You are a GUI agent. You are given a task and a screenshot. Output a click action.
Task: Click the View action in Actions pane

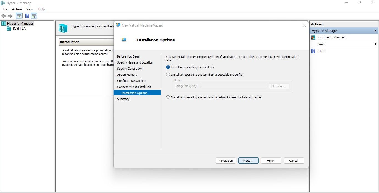(x=322, y=44)
